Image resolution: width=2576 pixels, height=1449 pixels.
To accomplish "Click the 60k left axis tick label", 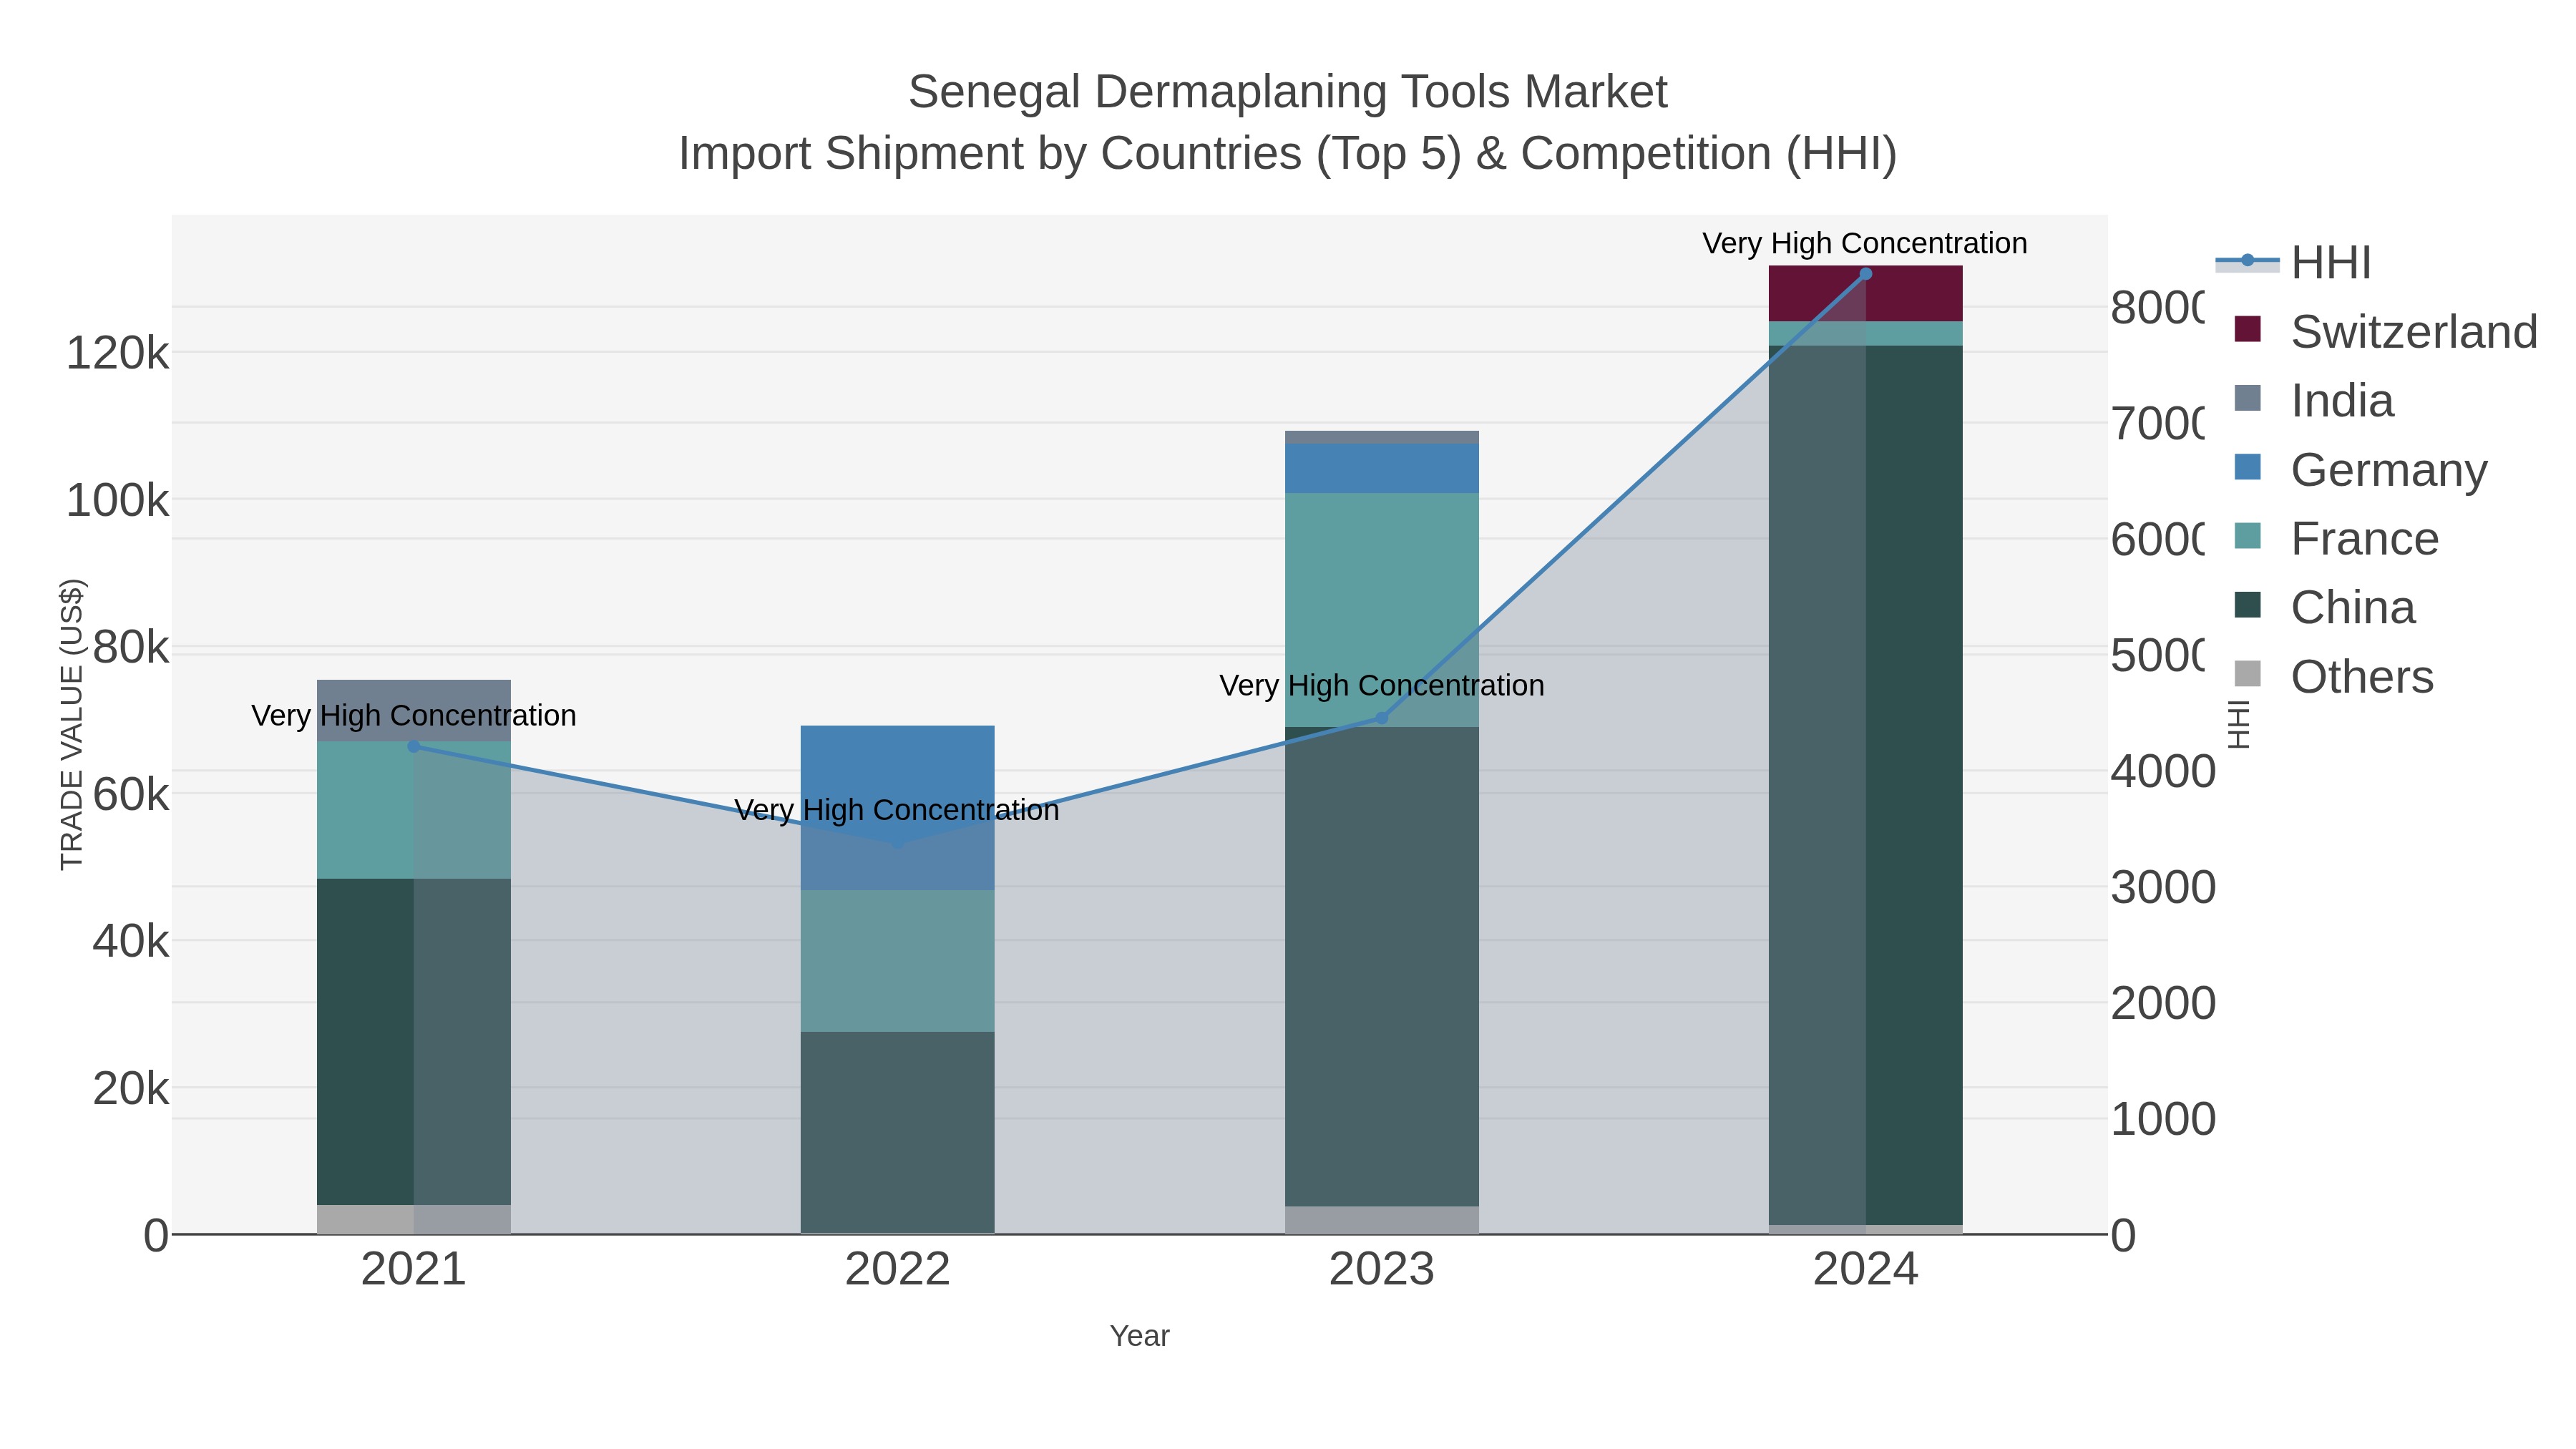I will (131, 794).
